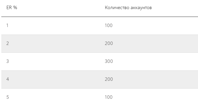Select the ER value 5 cell
Image resolution: width=198 pixels, height=106 pixels.
pyautogui.click(x=8, y=97)
